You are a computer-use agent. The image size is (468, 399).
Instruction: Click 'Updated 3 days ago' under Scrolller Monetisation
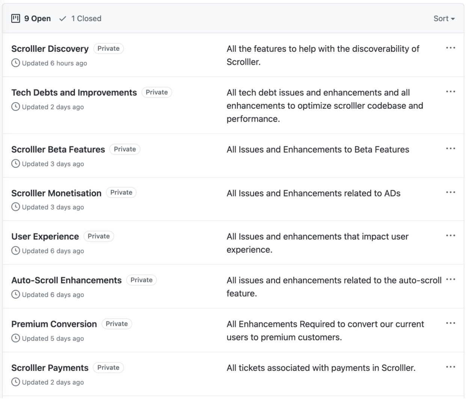[53, 207]
